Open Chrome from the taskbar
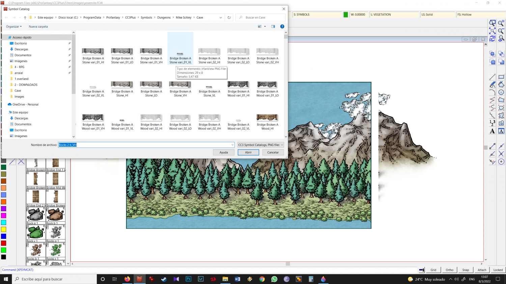The image size is (506, 284). tap(262, 279)
